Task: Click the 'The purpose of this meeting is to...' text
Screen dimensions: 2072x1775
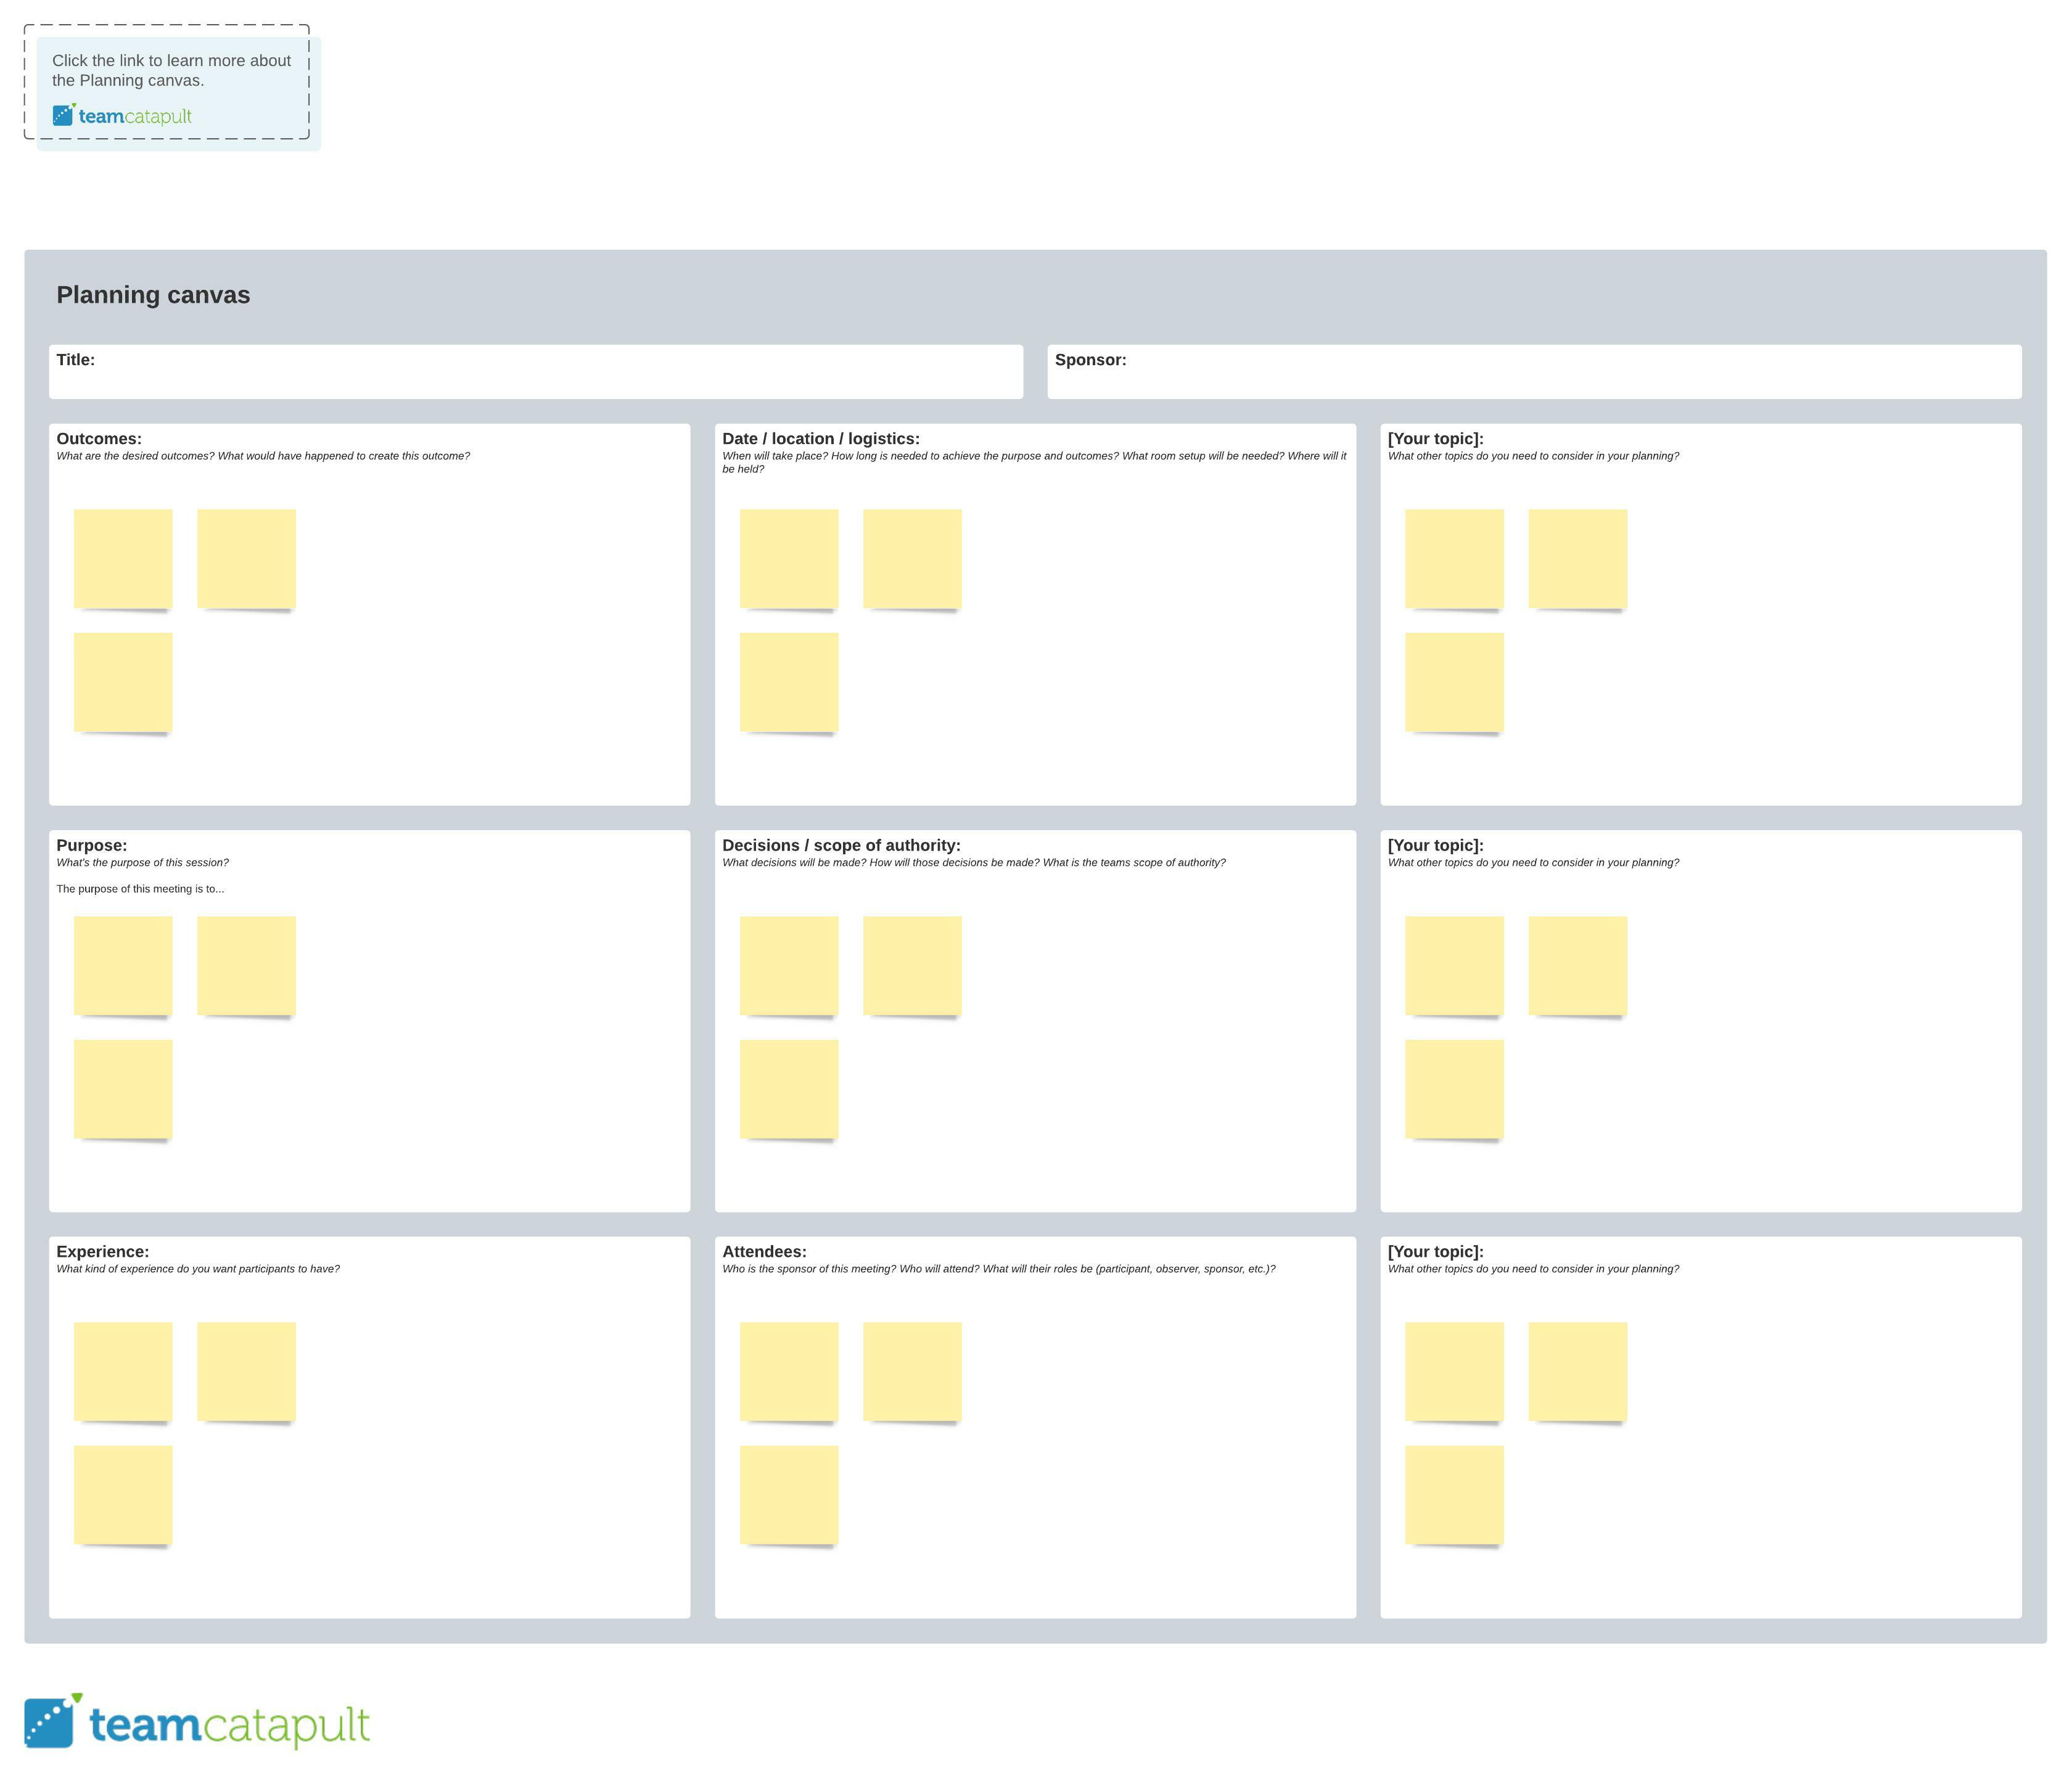Action: (x=140, y=889)
